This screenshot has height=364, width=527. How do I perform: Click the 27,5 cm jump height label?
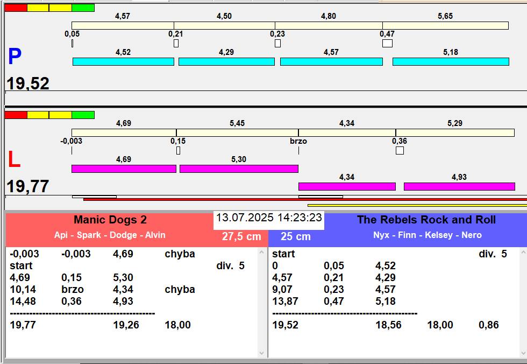pos(241,236)
